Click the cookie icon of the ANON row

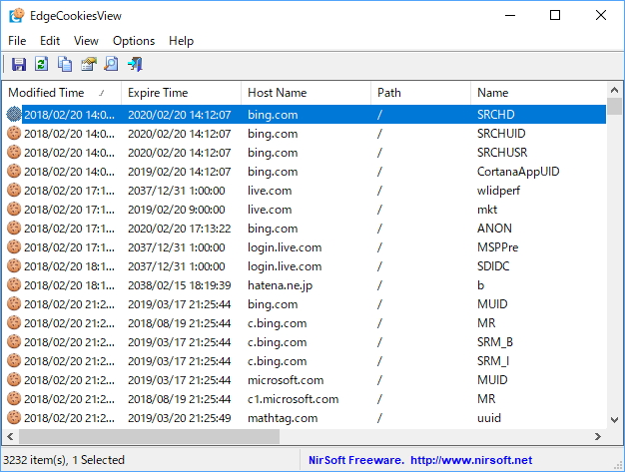[14, 228]
